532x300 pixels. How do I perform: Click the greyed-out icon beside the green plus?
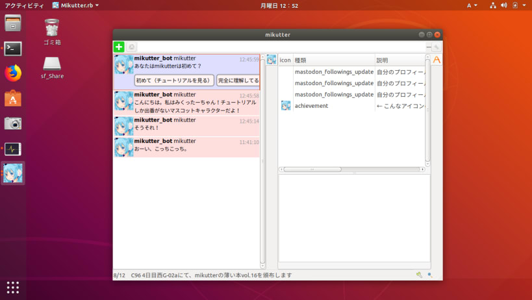point(132,47)
